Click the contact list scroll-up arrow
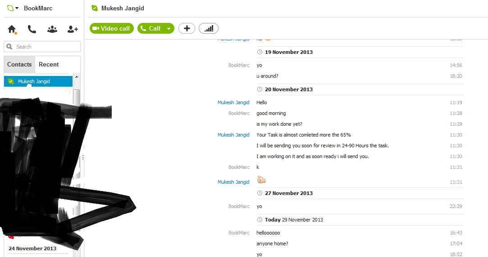The height and width of the screenshot is (257, 488). point(77,77)
